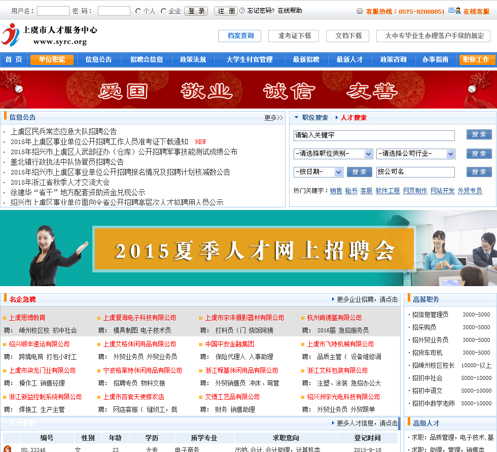Open 大学生村官管理 menu item
Viewport: 497px width, 452px height.
tap(250, 59)
